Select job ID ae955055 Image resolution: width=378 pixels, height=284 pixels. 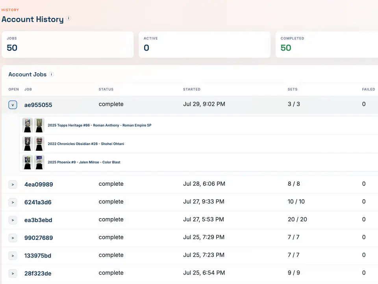click(38, 105)
